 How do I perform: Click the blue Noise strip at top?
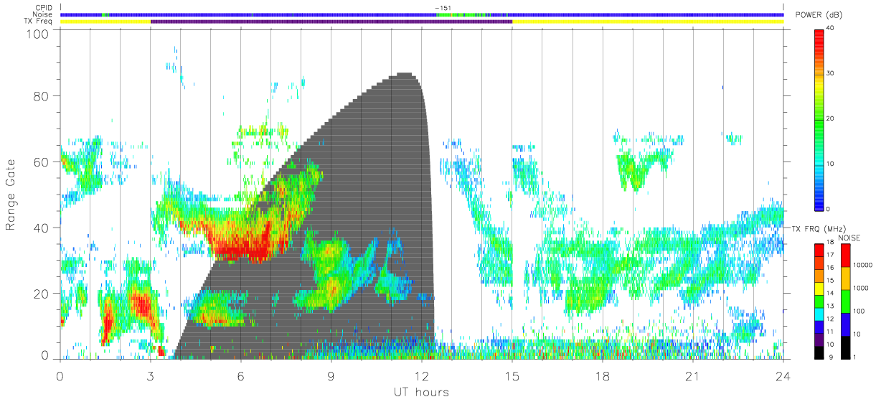coord(422,14)
